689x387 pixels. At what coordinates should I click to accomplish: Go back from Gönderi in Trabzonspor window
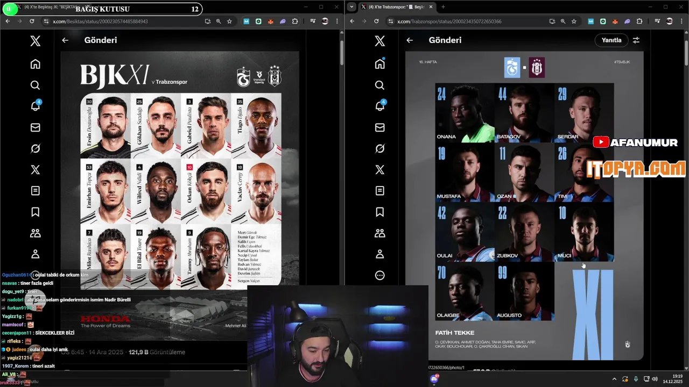pyautogui.click(x=410, y=40)
